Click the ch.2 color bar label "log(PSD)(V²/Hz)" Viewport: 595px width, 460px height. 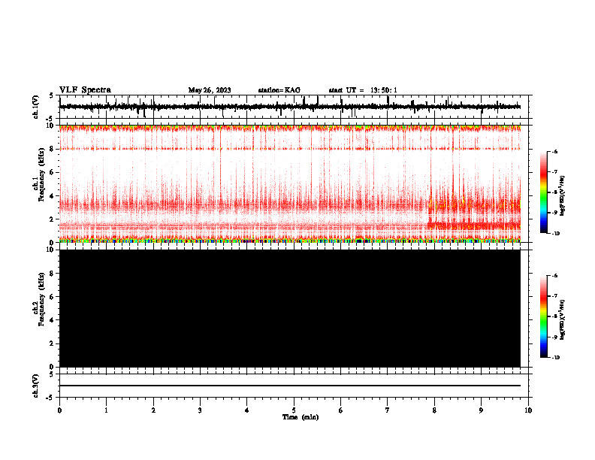point(563,320)
